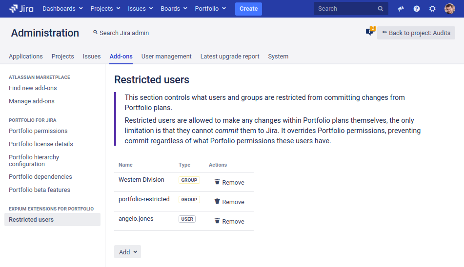
Task: Click the Name column header
Action: pyautogui.click(x=125, y=165)
